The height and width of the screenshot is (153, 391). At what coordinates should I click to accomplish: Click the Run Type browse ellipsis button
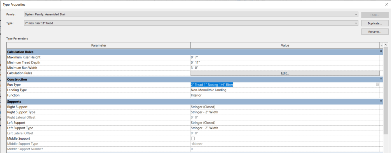[377, 85]
